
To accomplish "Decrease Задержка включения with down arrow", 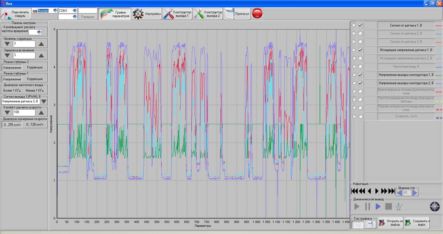I will [x=7, y=55].
